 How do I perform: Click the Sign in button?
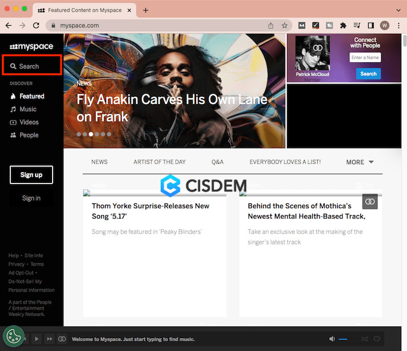(x=31, y=198)
